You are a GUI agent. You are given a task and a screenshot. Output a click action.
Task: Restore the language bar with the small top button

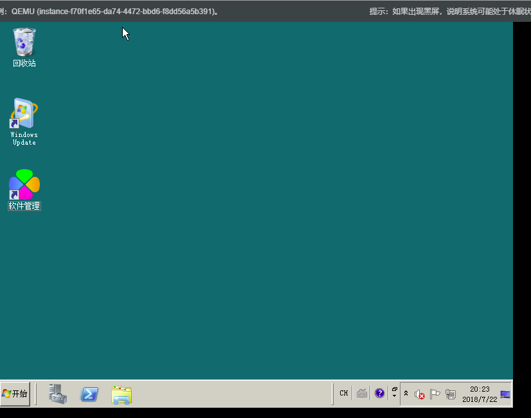[x=394, y=389]
